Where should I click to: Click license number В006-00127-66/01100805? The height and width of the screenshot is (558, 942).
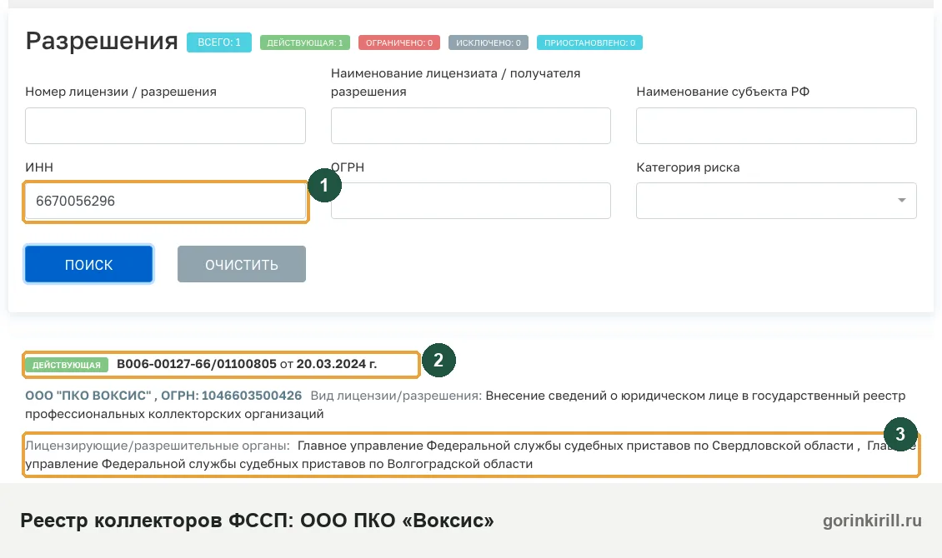[197, 364]
